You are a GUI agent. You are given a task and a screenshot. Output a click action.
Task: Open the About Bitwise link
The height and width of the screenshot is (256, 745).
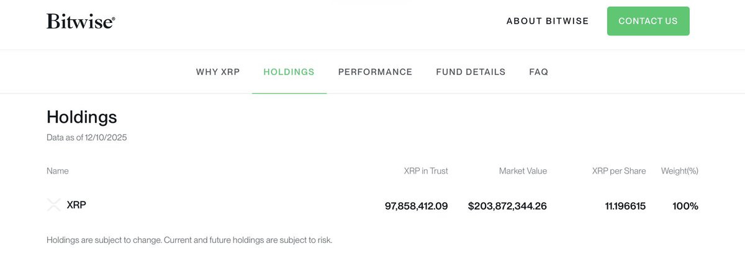coord(547,21)
